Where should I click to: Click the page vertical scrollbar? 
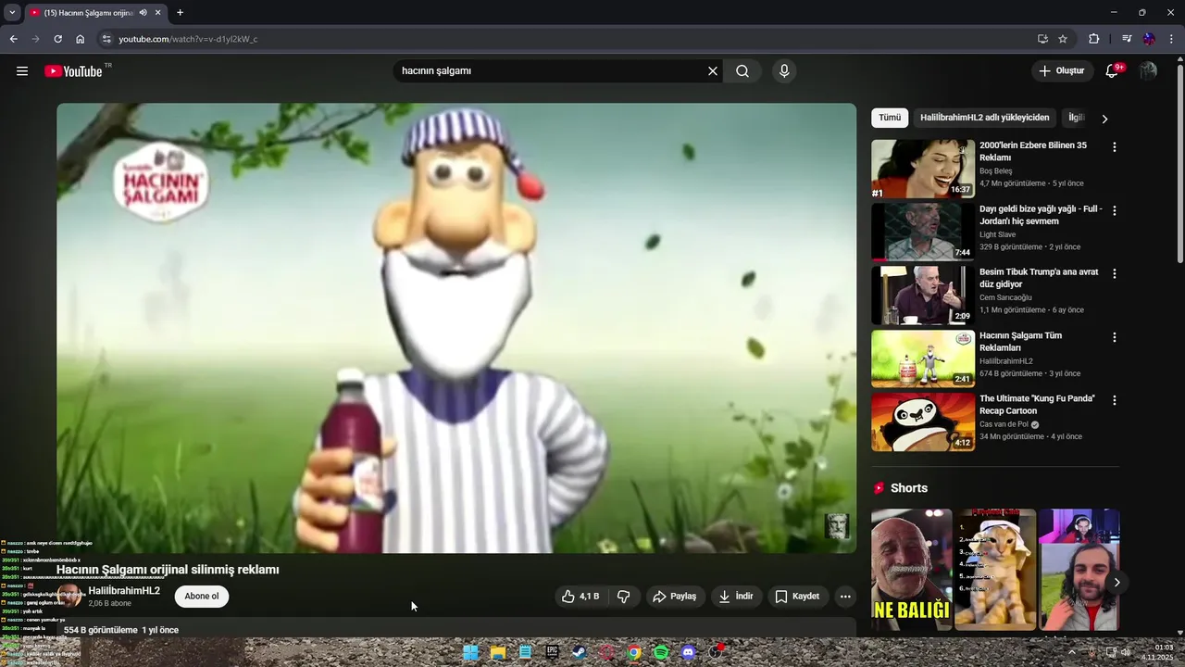1179,162
